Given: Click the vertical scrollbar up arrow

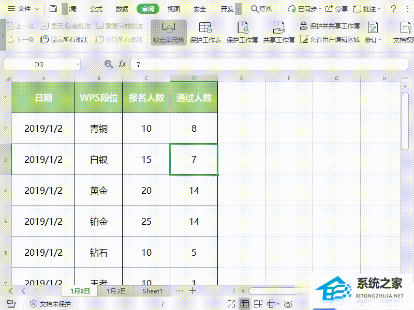Looking at the screenshot, I should click(x=405, y=86).
